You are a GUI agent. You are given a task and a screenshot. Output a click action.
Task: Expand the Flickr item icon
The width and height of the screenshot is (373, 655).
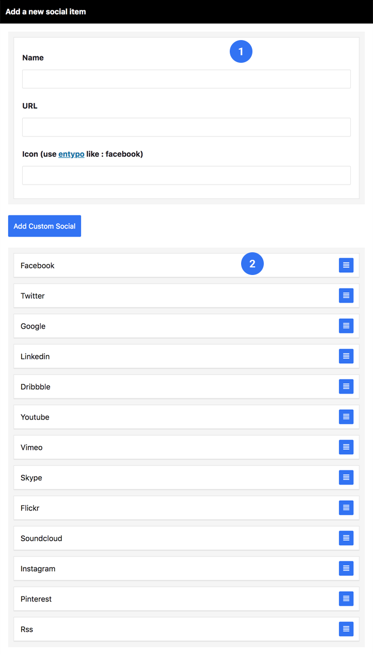click(x=346, y=508)
